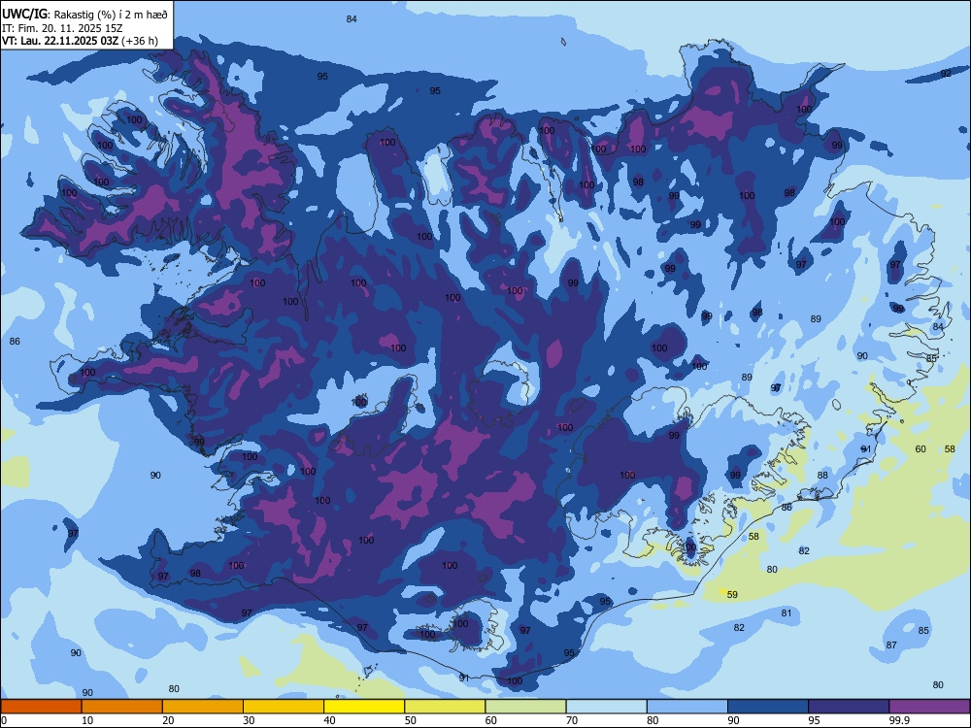Select the map humidity value 87

(891, 645)
